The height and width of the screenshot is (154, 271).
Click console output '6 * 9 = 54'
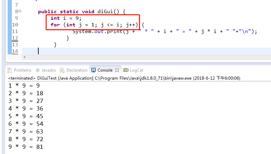click(x=26, y=124)
